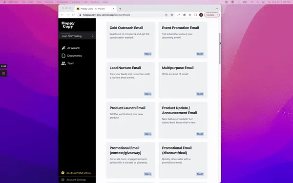Share this page via share icon

click(166, 15)
